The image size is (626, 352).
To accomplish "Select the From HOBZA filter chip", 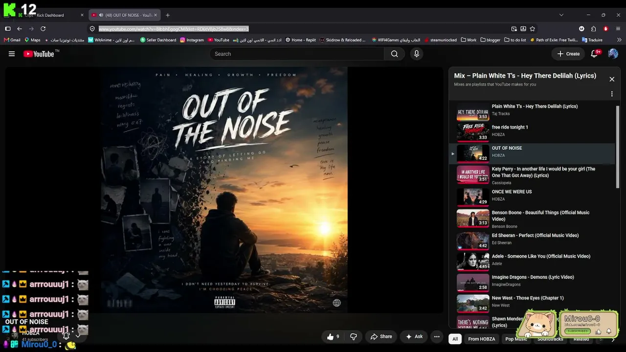I will click(x=482, y=339).
